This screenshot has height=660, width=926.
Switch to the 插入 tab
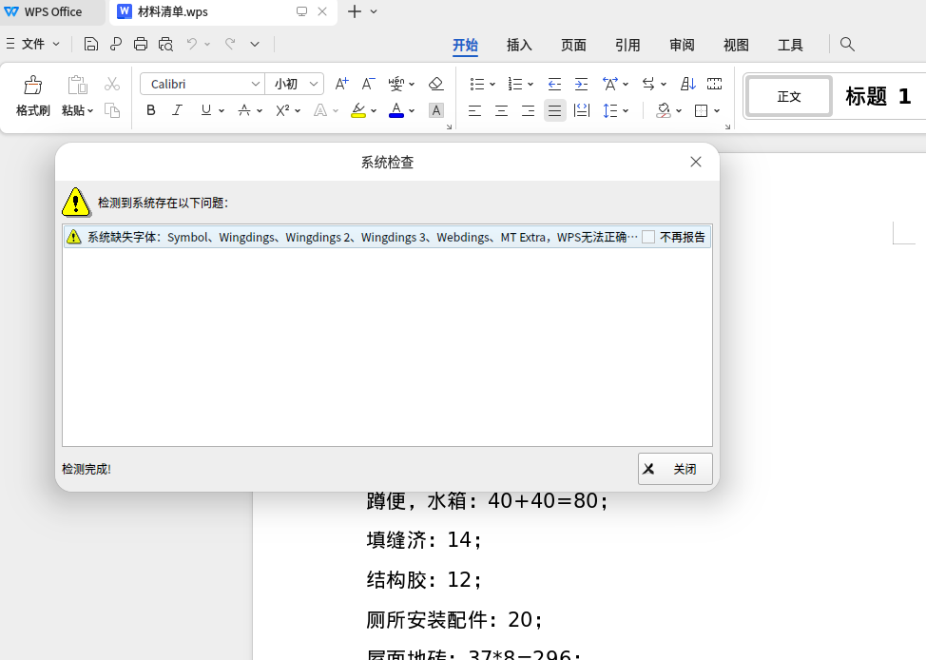tap(519, 45)
